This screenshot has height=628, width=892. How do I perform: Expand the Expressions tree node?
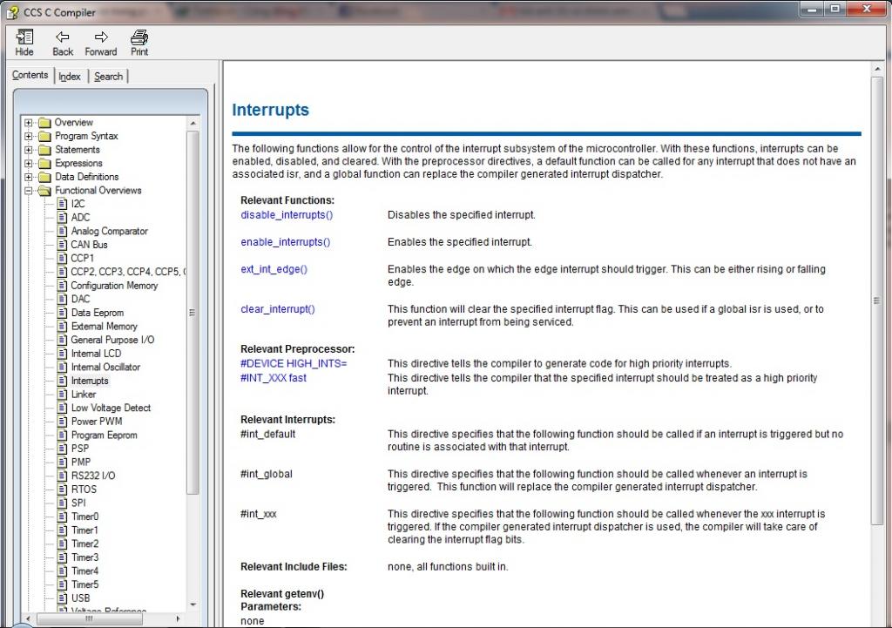29,164
